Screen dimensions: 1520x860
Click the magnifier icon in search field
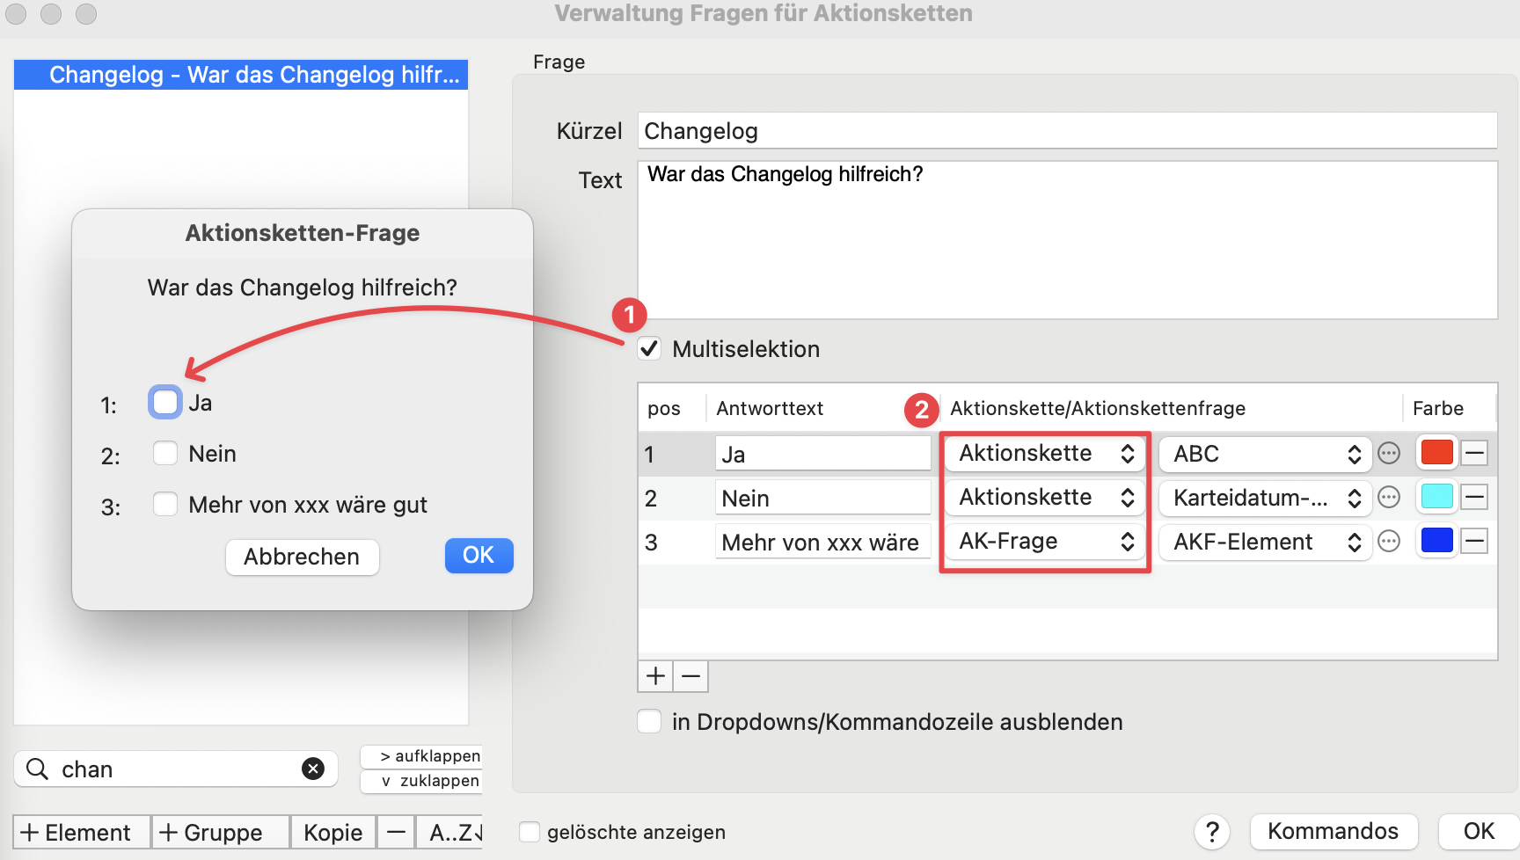[x=37, y=769]
